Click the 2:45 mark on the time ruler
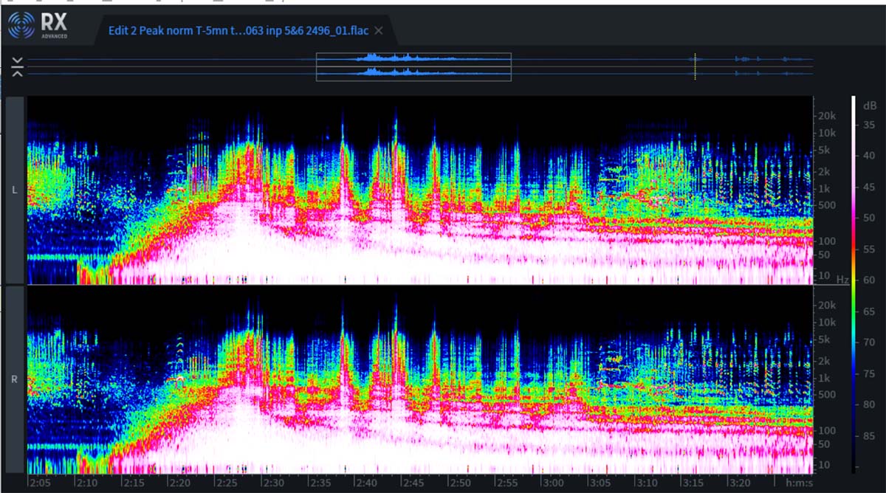This screenshot has height=493, width=886. (413, 482)
